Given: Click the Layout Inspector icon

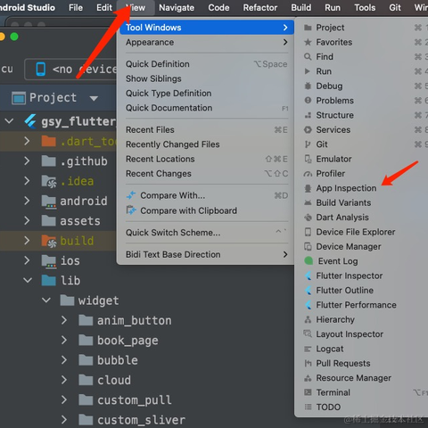Looking at the screenshot, I should pos(308,333).
